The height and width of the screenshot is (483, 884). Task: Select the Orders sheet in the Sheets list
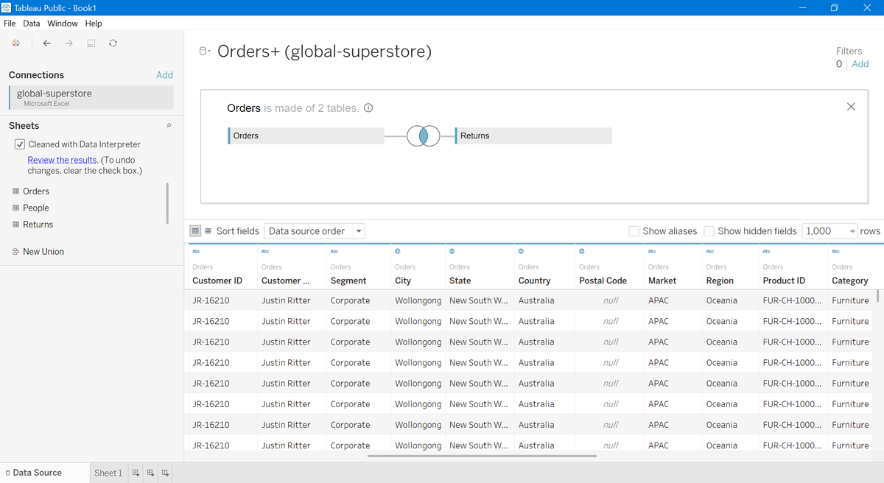tap(36, 191)
